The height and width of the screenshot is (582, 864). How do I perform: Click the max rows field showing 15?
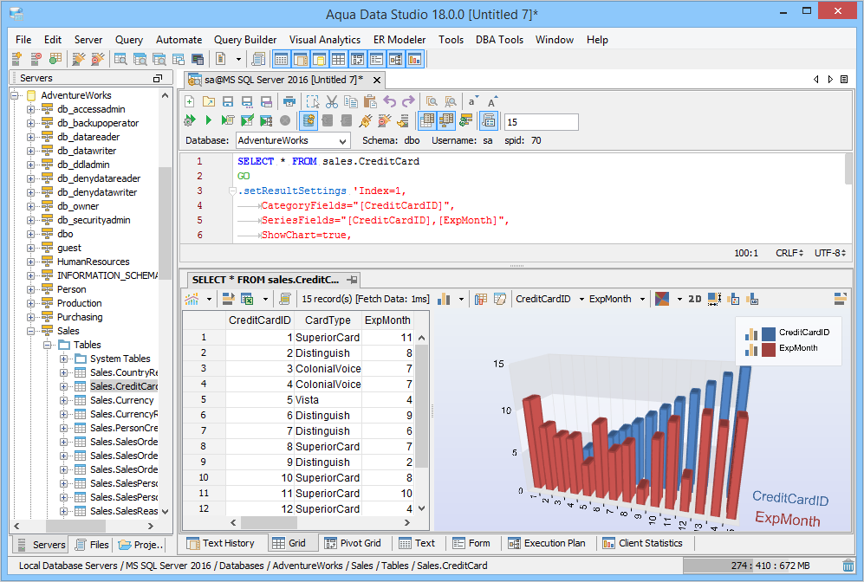[541, 122]
